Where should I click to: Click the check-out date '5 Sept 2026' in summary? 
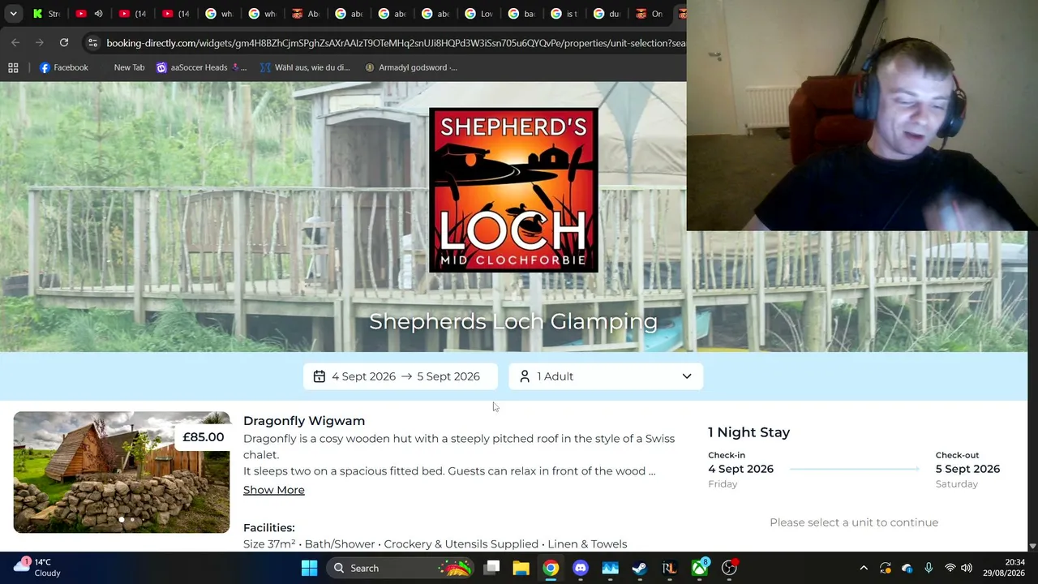pos(967,469)
